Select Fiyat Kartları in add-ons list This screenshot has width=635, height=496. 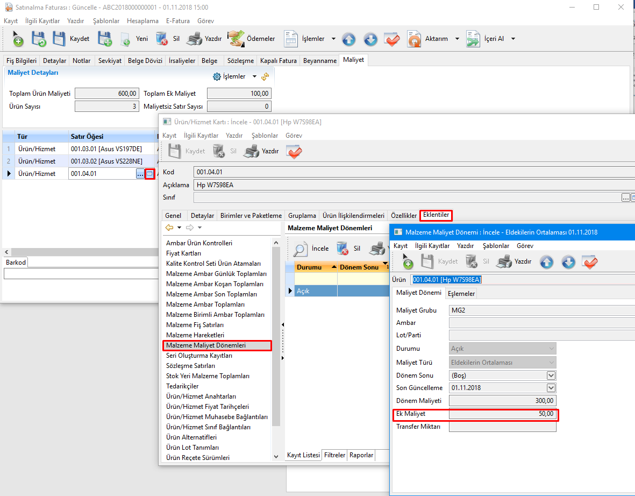click(x=184, y=253)
